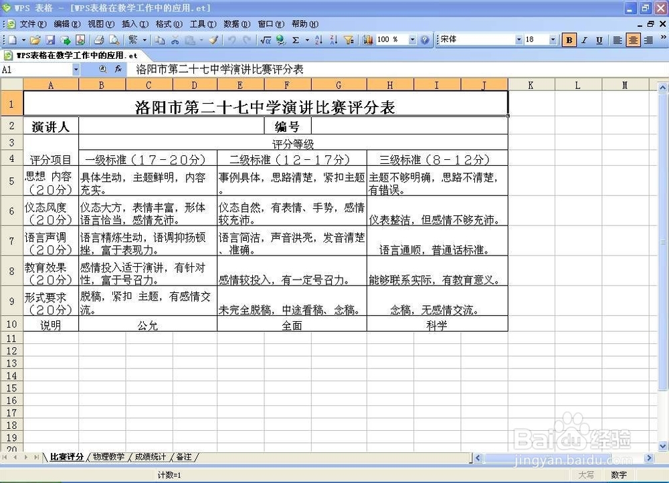This screenshot has width=669, height=483.
Task: Select the AutoSum Σ icon
Action: 295,39
